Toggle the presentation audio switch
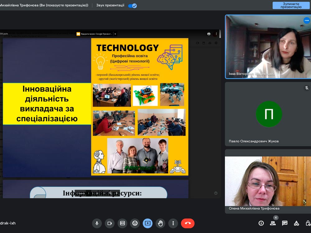This screenshot has width=311, height=233. (132, 6)
